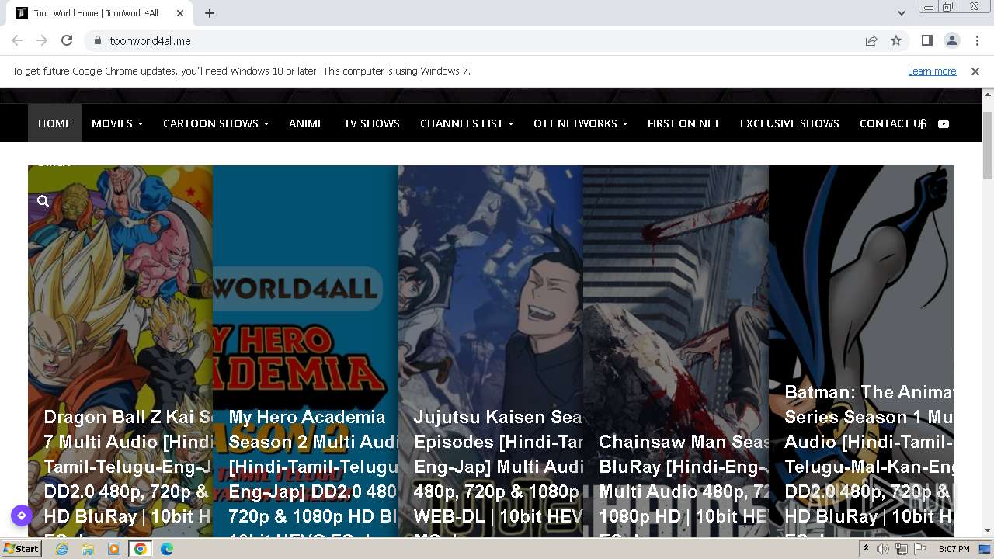Viewport: 994px width, 559px height.
Task: Launch Internet Explorer from the taskbar
Action: [61, 549]
